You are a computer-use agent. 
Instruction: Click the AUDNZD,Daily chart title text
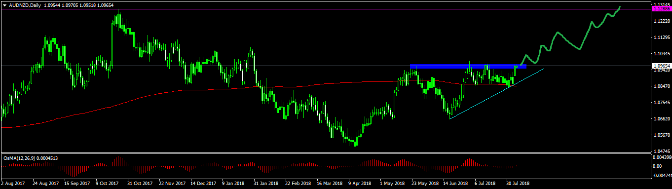click(x=25, y=5)
